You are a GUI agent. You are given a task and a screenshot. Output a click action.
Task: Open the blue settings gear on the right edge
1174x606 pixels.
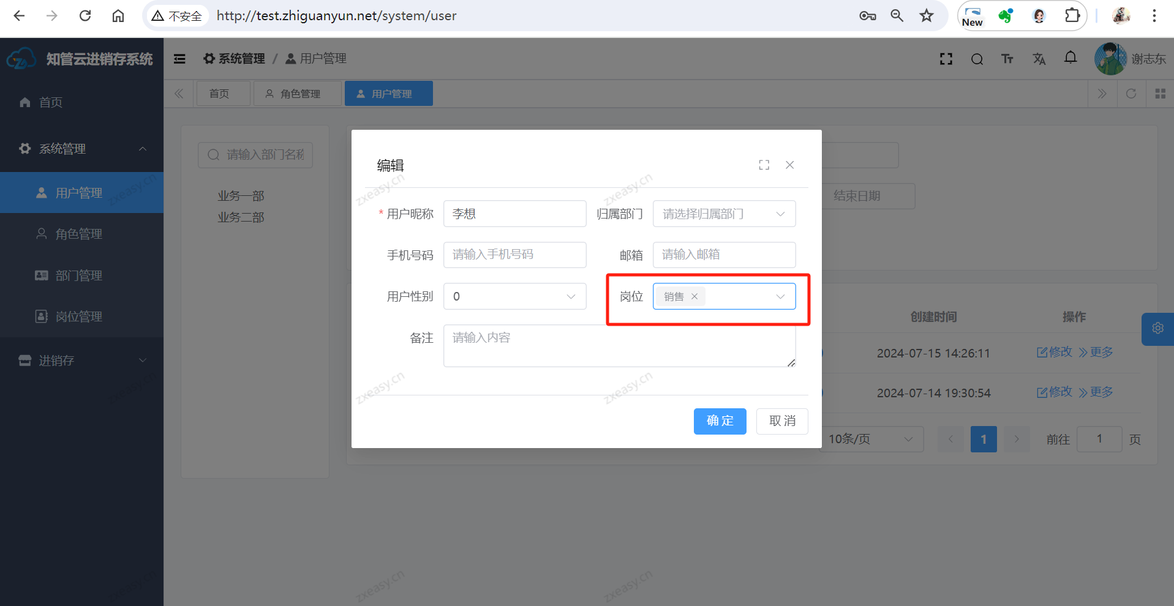click(1157, 329)
